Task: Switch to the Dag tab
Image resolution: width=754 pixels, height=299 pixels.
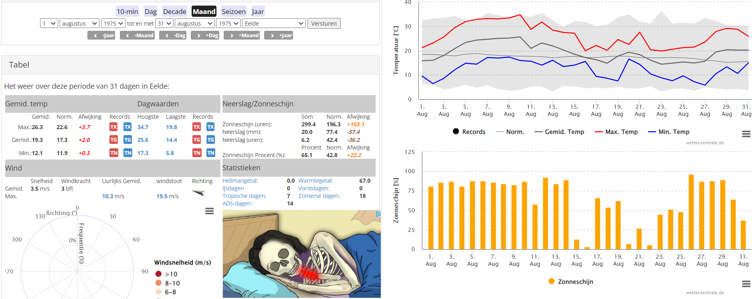Action: [x=151, y=12]
